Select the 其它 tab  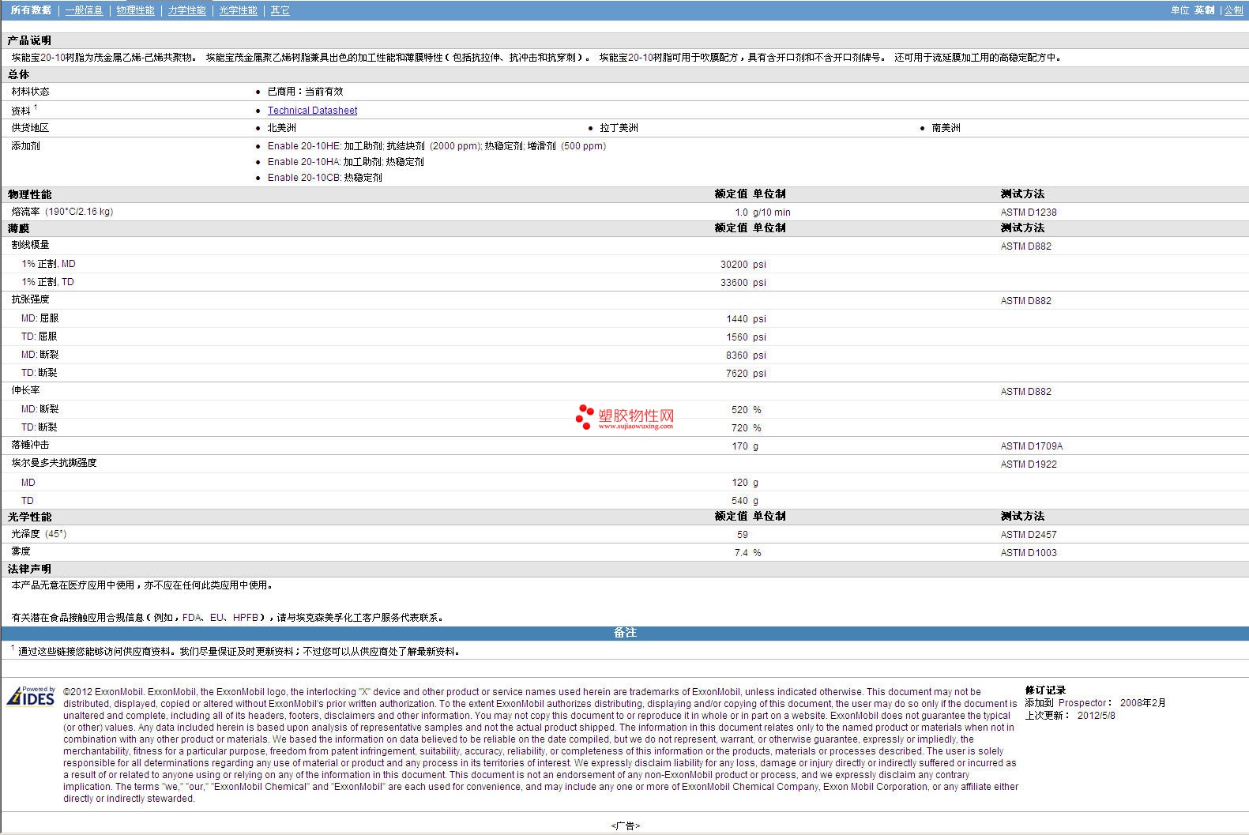pos(280,10)
